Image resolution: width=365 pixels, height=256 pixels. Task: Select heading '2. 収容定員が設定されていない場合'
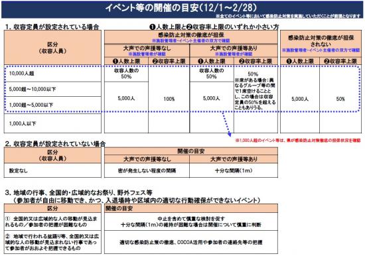55,144
